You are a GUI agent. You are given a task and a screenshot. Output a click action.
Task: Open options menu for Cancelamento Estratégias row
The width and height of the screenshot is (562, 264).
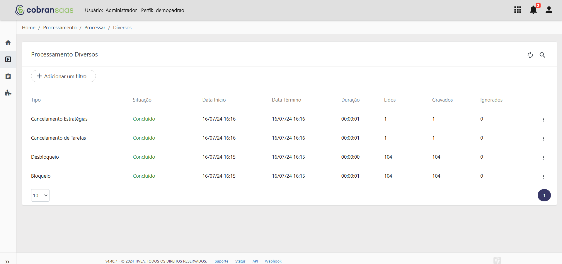point(543,119)
